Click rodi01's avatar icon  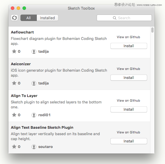[x=34, y=115]
